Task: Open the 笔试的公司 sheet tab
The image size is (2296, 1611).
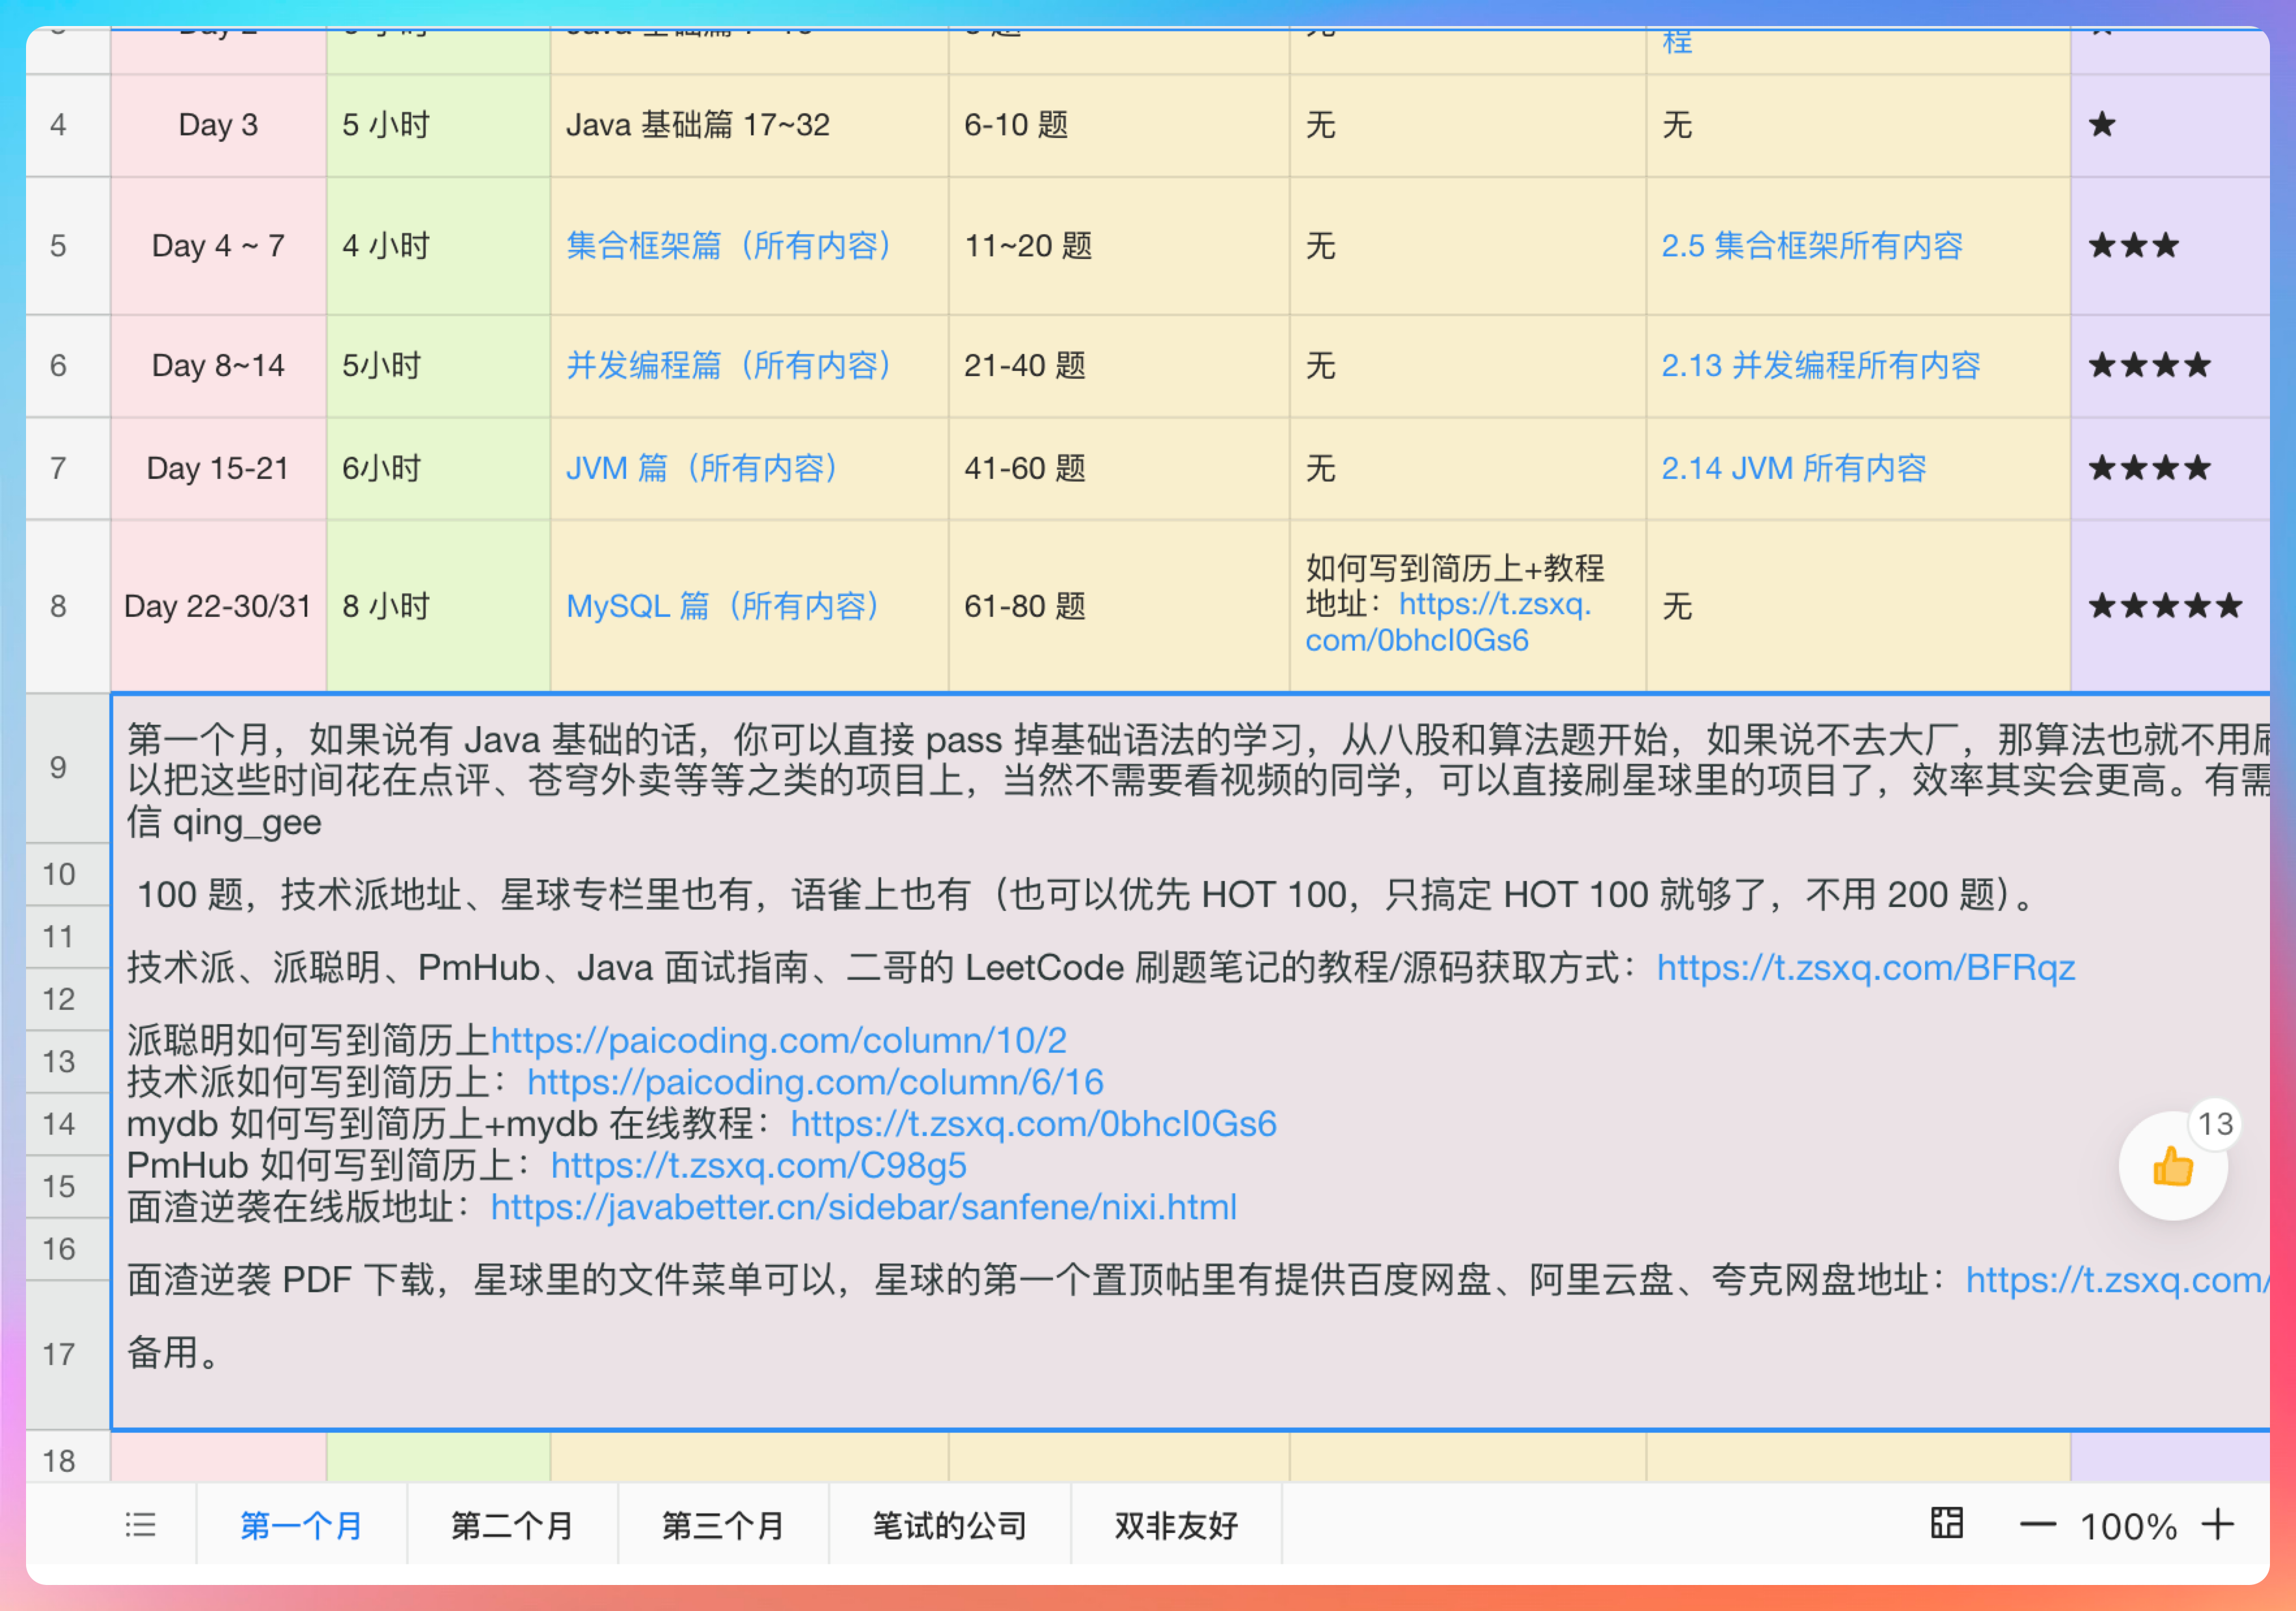Action: [949, 1526]
